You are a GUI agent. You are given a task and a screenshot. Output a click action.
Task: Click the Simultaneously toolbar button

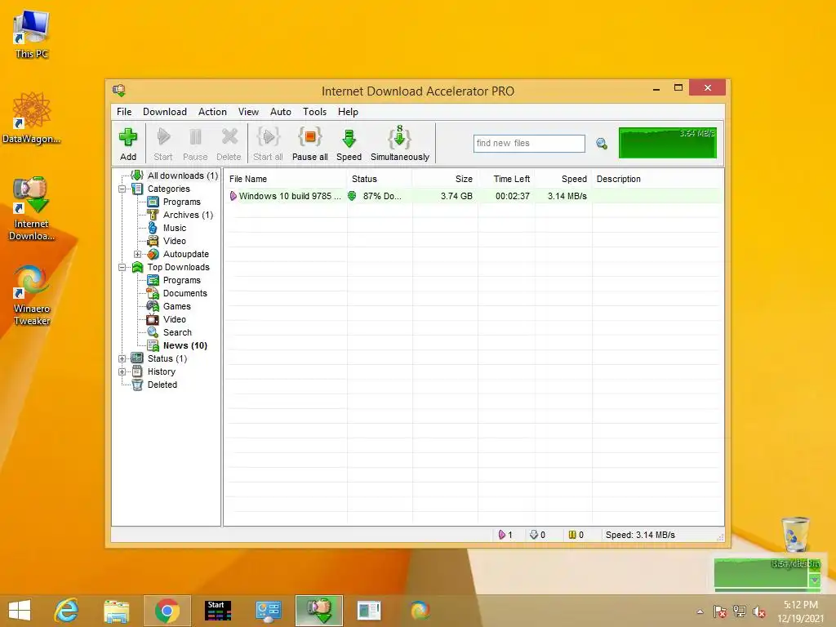tap(400, 144)
